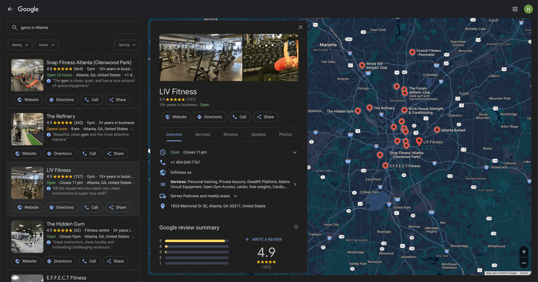Open Website for Snap Fitness Atlanta

pos(28,100)
